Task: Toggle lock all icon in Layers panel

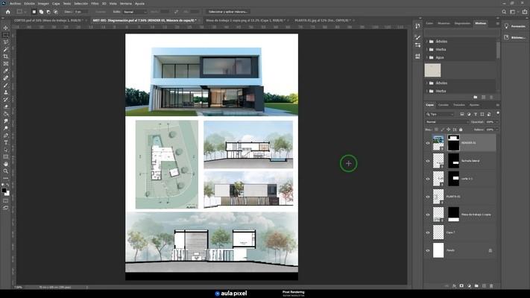Action: (461, 130)
